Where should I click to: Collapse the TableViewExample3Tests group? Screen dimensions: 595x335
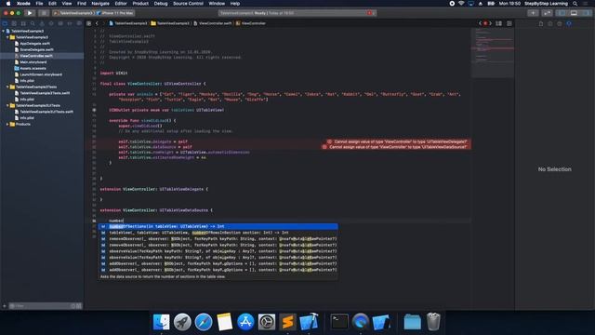coord(7,87)
